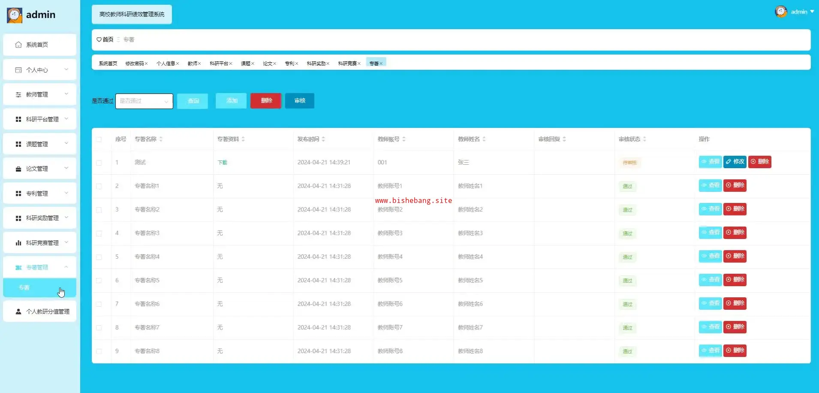Open the admin user dropdown arrow

point(812,12)
